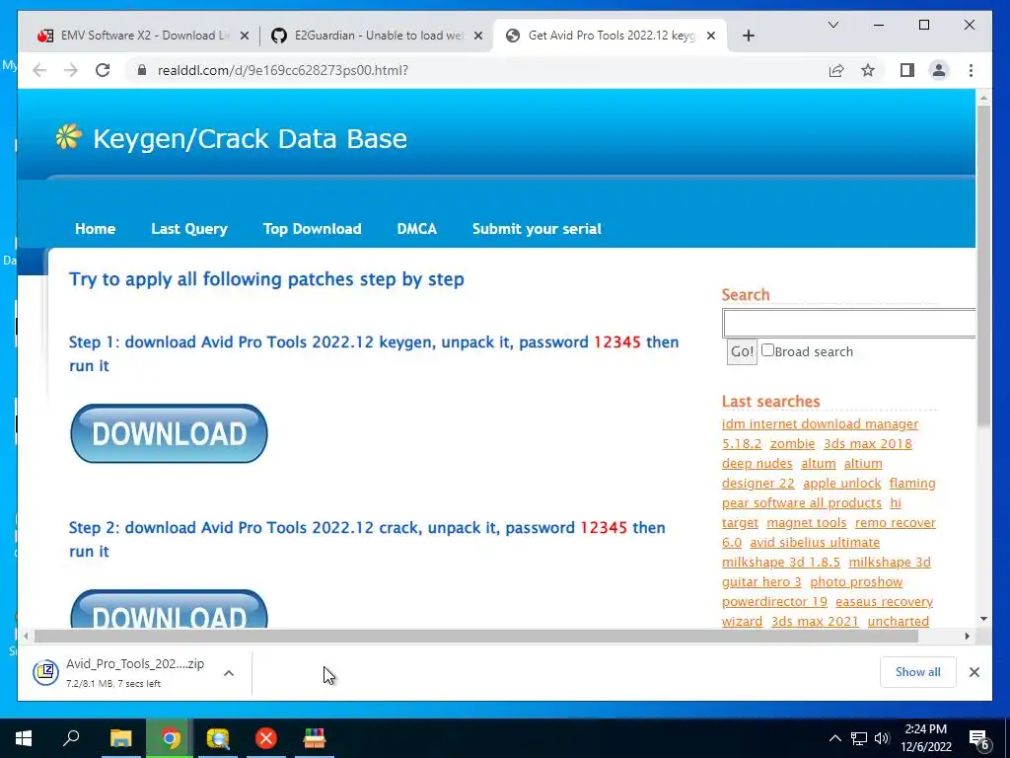Viewport: 1010px width, 758px height.
Task: Open the notification center icon
Action: pos(979,738)
